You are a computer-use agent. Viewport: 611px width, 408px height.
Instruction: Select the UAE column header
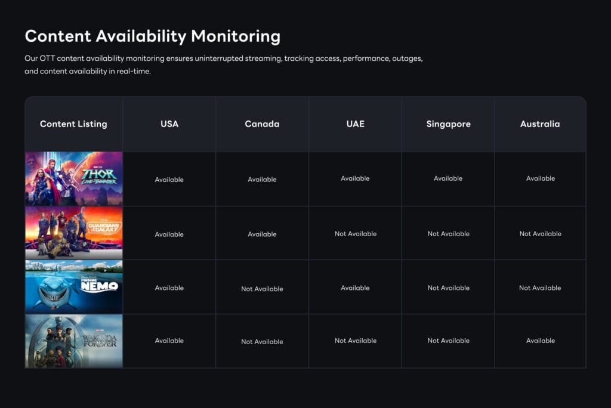[x=355, y=124]
